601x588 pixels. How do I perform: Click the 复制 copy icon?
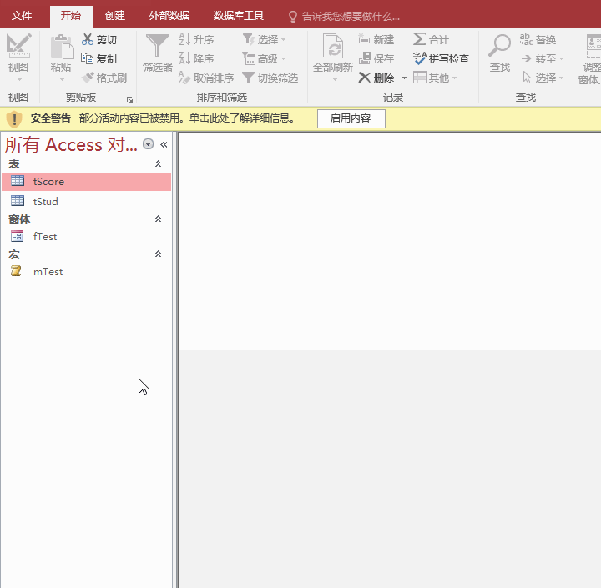point(88,58)
